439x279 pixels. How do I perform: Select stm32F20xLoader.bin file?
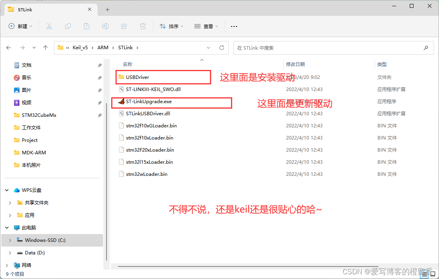pos(150,150)
